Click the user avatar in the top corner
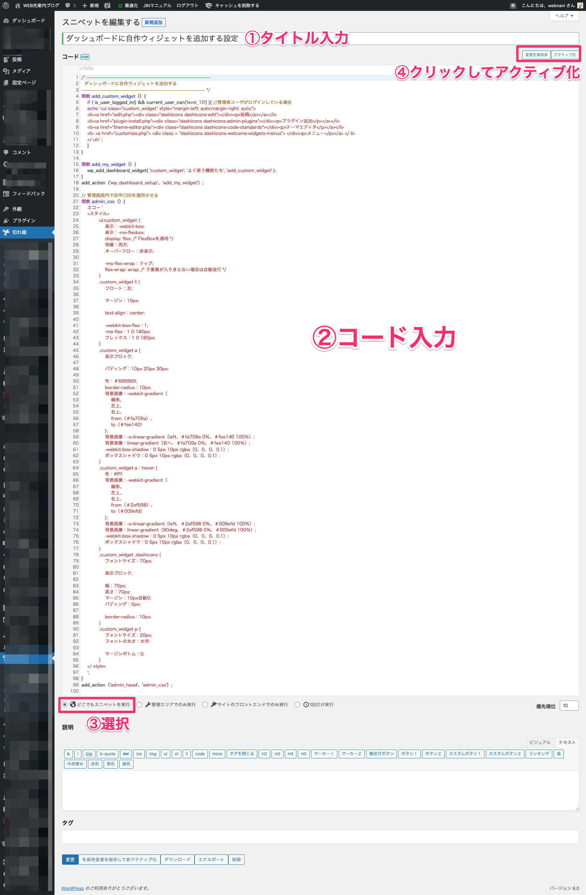 click(580, 6)
